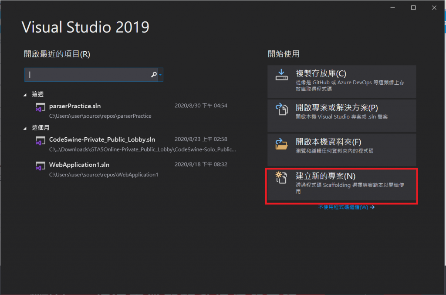Click the open project or solution icon
446x295 pixels.
click(282, 109)
